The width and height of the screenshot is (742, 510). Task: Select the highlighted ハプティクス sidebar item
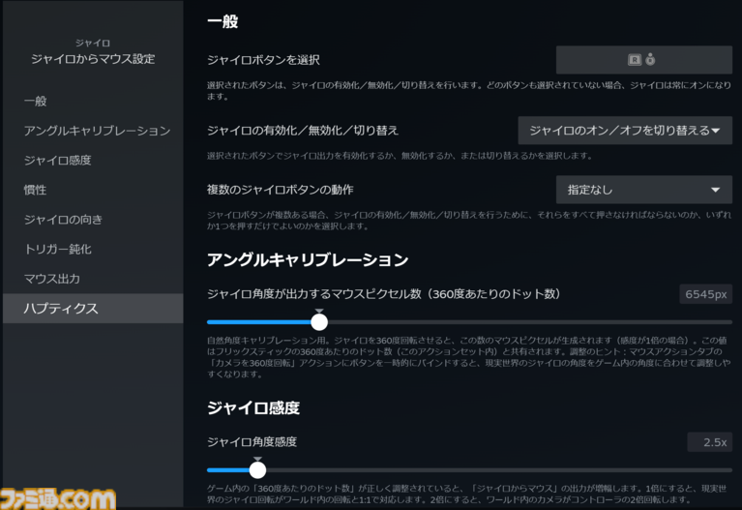pos(93,309)
